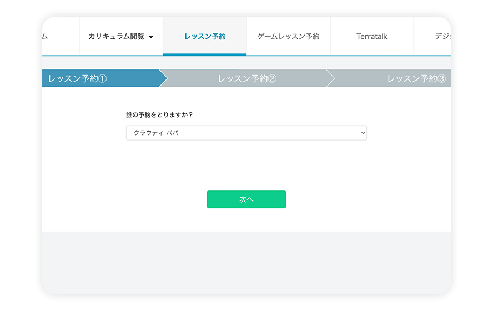The image size is (493, 311).
Task: Click the circled ② in the second step
Action: 272,79
